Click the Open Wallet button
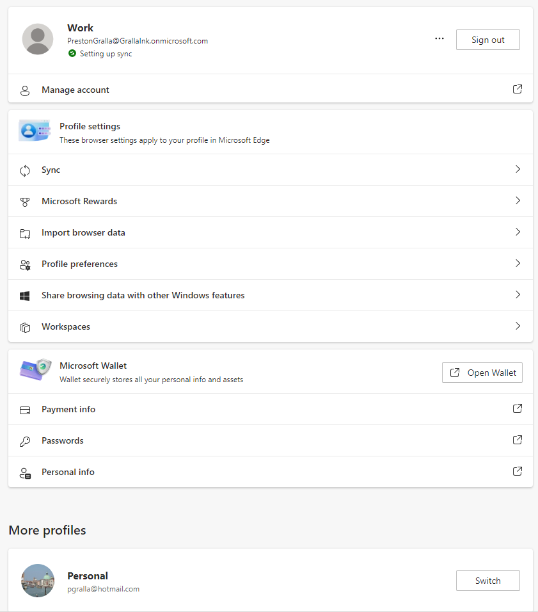Image resolution: width=538 pixels, height=612 pixels. 482,372
